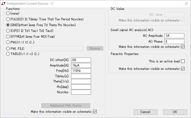191x118 pixels.
Task: Choose the PWL(t1 i1 t2 i2...) option
Action: [x=8, y=42]
